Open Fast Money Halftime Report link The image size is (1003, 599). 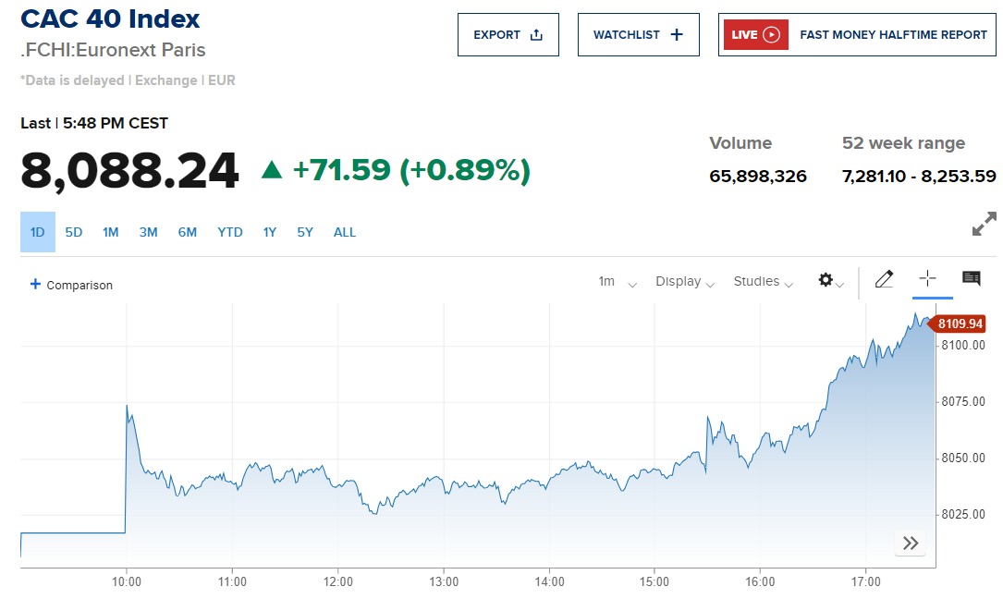click(x=893, y=35)
